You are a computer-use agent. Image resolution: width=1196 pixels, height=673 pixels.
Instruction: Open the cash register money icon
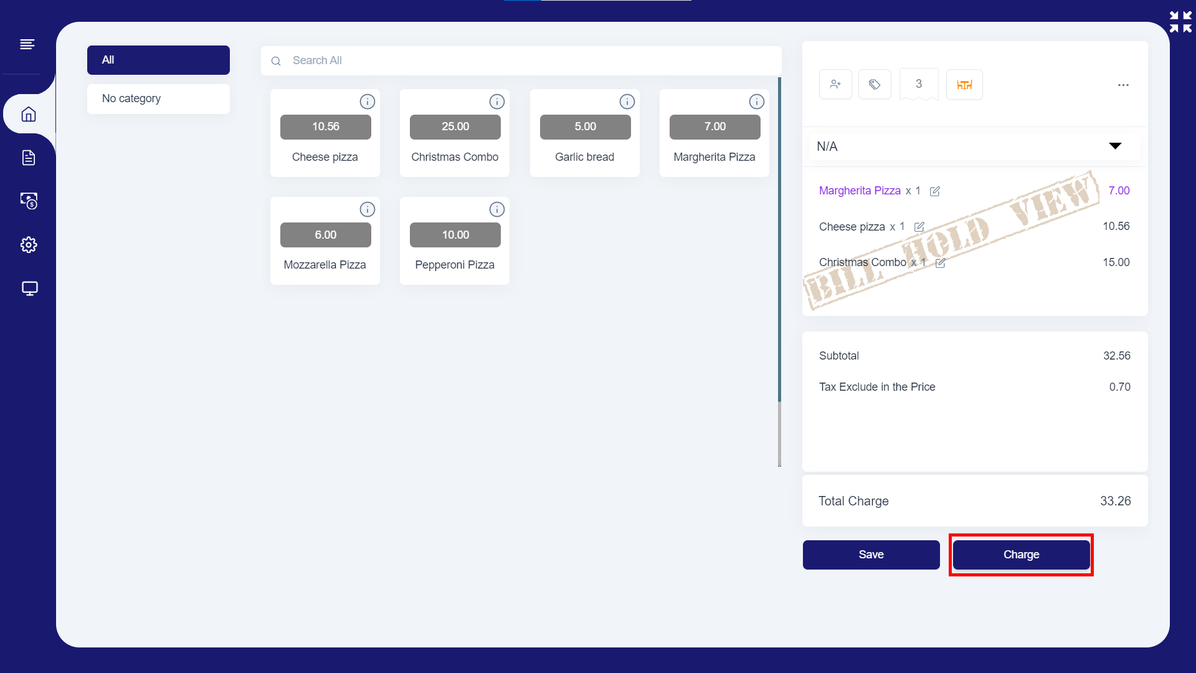click(x=29, y=201)
